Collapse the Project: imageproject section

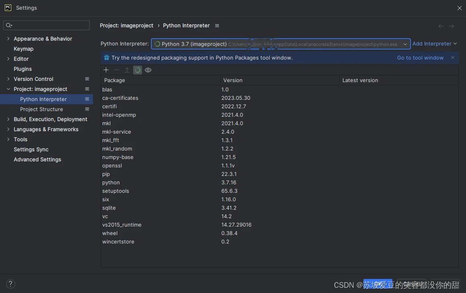(x=8, y=89)
